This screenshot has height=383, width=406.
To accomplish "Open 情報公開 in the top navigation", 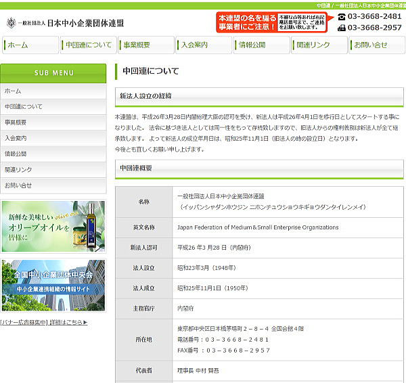I will [x=261, y=45].
